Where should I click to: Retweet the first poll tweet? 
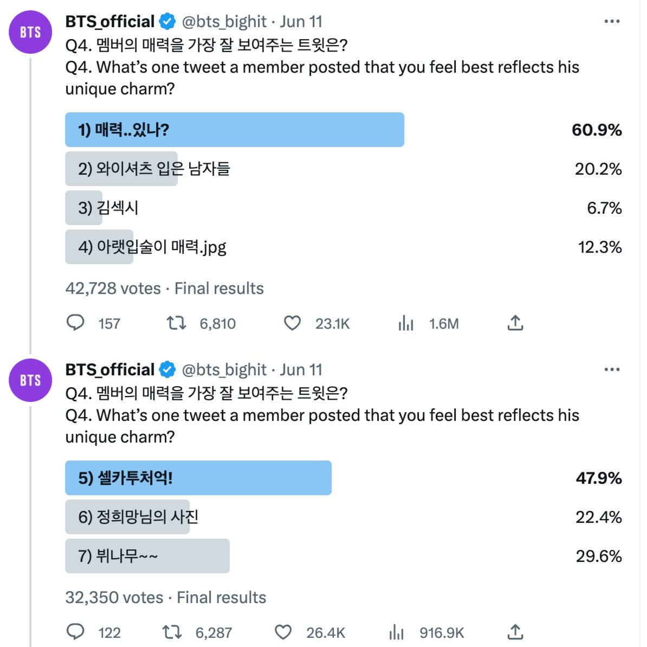176,323
